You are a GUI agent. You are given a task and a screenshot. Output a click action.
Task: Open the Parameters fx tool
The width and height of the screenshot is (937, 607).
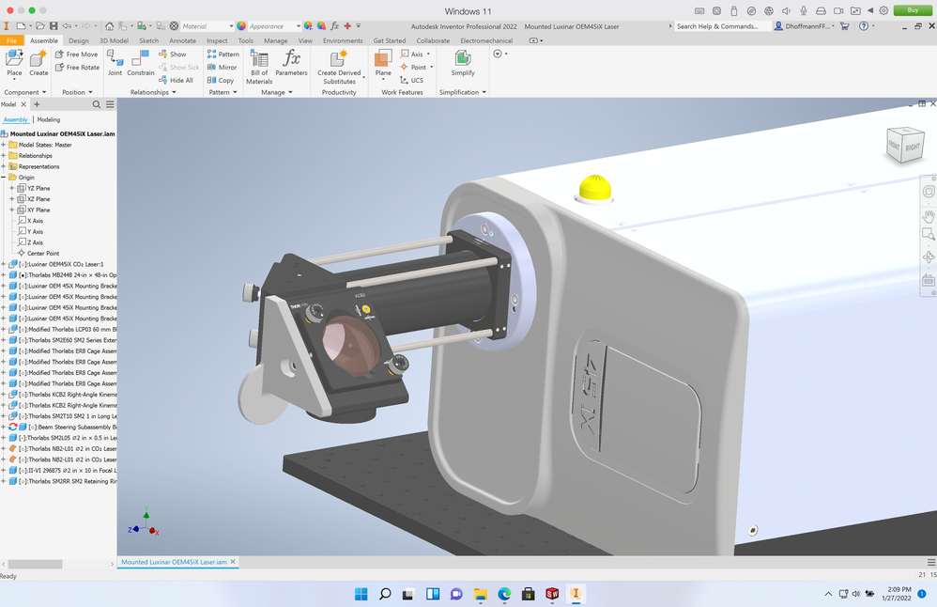pos(292,63)
